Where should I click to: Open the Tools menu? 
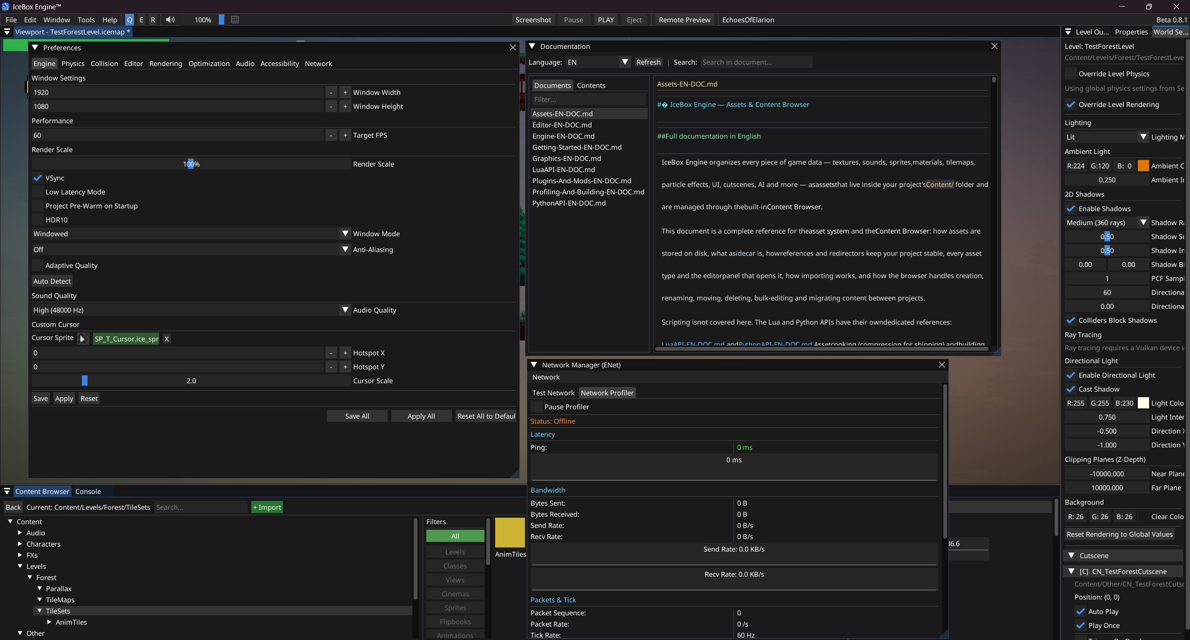coord(86,20)
